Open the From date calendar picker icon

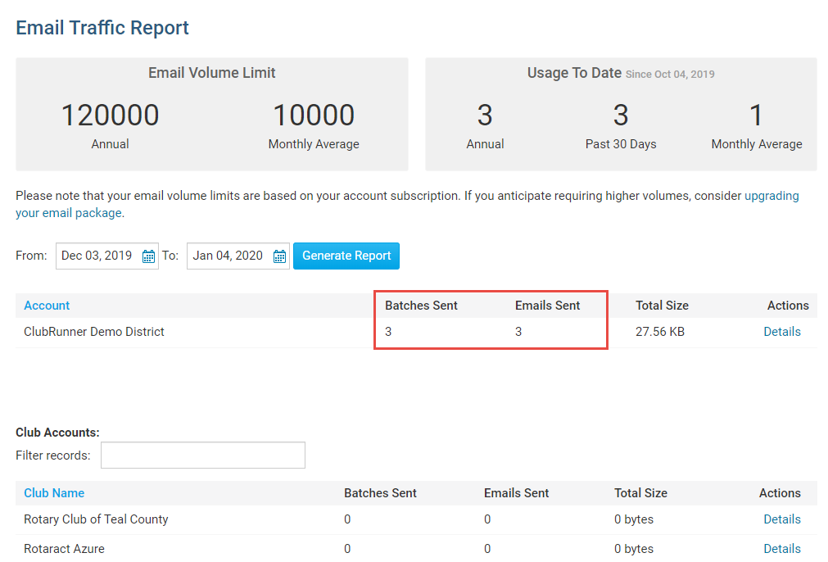coord(148,256)
